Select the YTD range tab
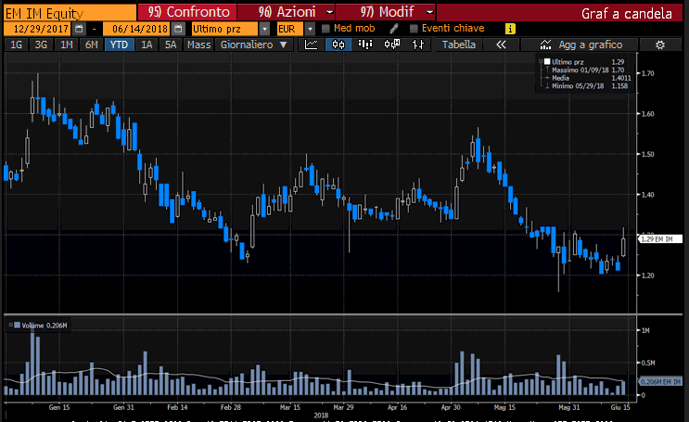 (119, 45)
